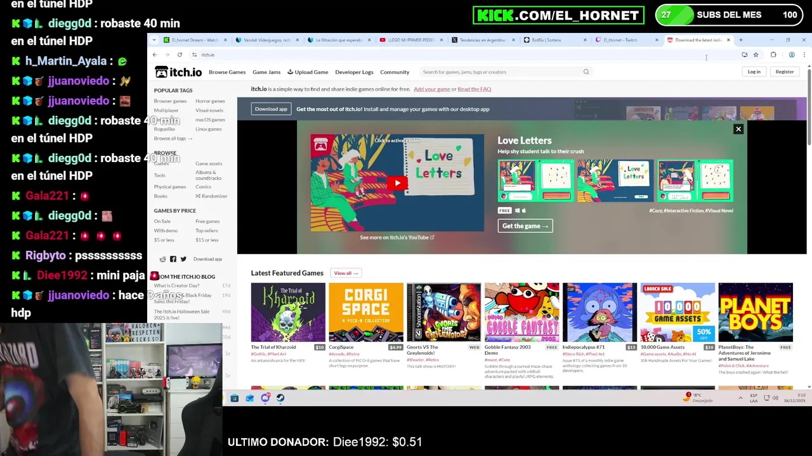
Task: Open the browser profile icon
Action: [792, 55]
